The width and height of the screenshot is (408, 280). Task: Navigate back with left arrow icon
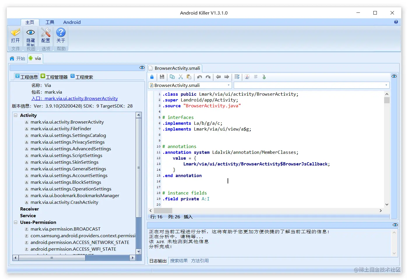[218, 77]
